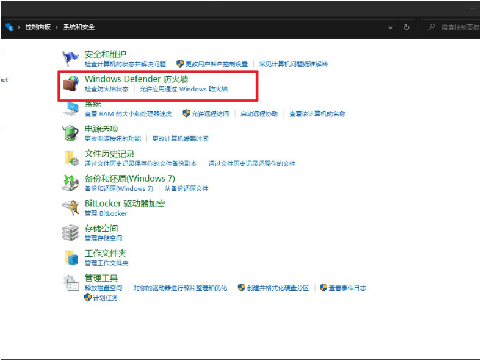Open 检查防火墙状态 link
484x361 pixels.
click(106, 89)
